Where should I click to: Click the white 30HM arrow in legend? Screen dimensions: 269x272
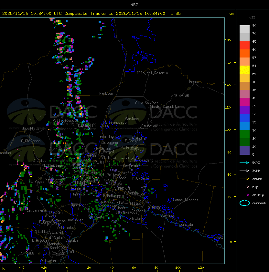tap(244, 171)
